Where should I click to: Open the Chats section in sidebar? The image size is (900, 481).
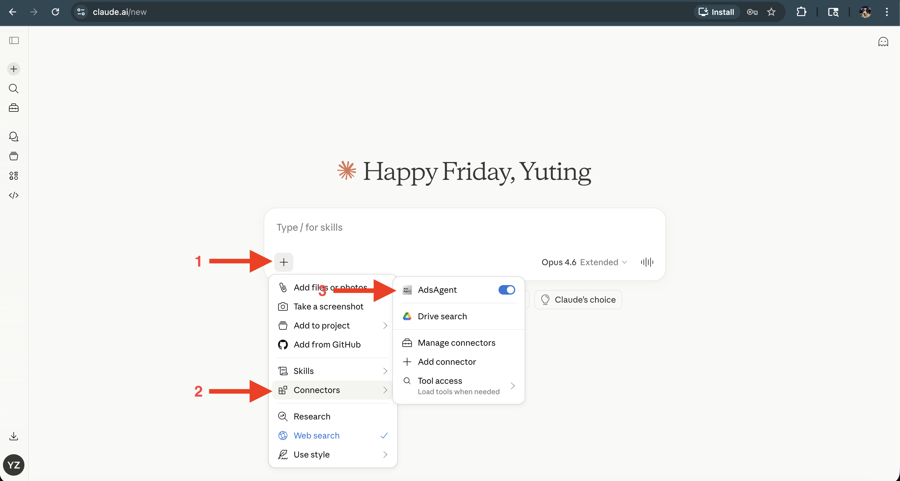(13, 136)
